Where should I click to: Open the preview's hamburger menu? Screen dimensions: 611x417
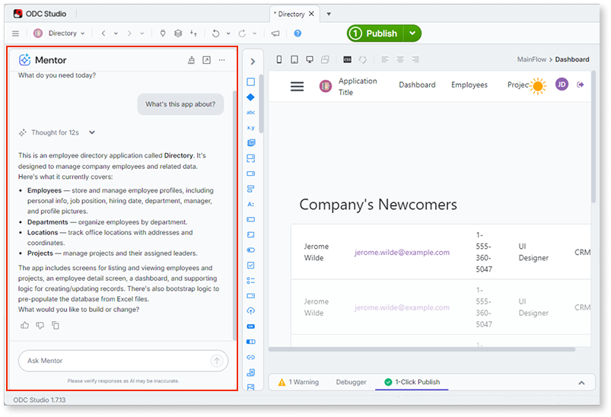coord(297,86)
